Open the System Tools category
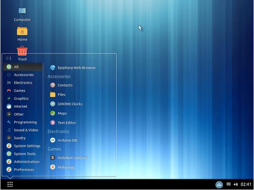Image resolution: width=254 pixels, height=190 pixels. (23, 154)
